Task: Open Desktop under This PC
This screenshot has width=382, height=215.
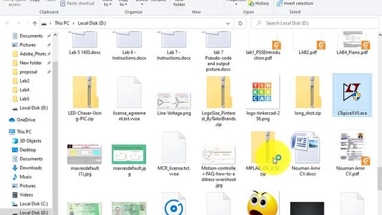Action: tap(27, 150)
